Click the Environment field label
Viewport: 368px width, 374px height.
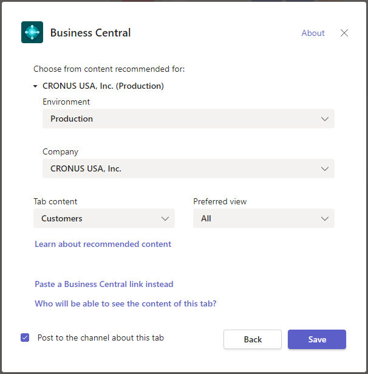tap(66, 102)
